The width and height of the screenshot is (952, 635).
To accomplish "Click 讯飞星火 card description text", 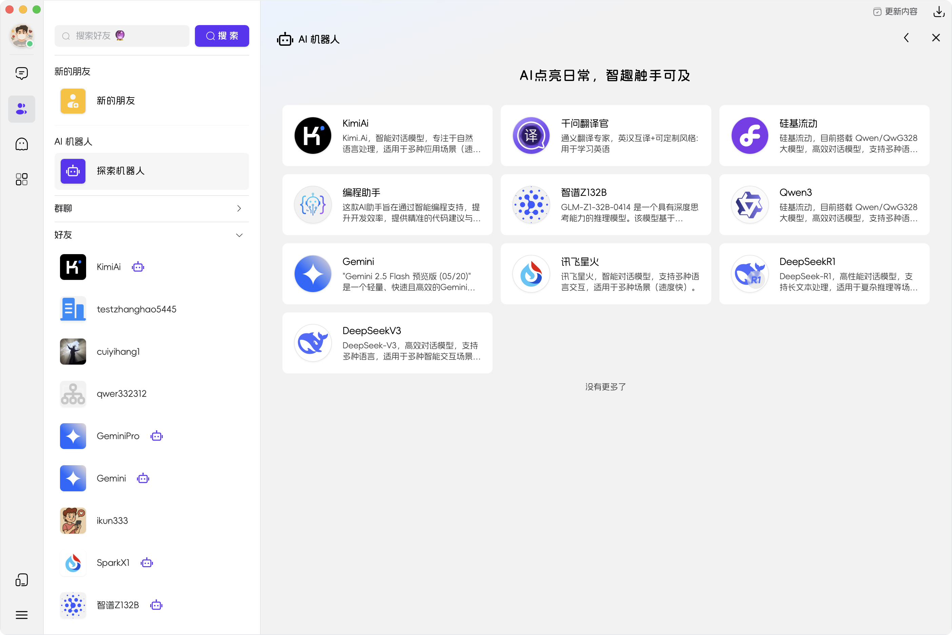I will [630, 282].
